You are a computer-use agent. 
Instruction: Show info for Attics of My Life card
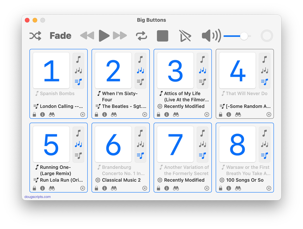click(166, 114)
